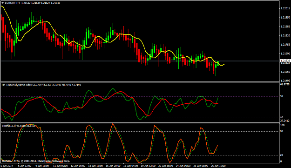Click the 11 Jun 00:00 time label
Screen dimensions: 291x168
point(60,166)
